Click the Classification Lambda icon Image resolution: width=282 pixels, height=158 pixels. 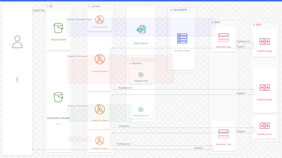(x=100, y=59)
